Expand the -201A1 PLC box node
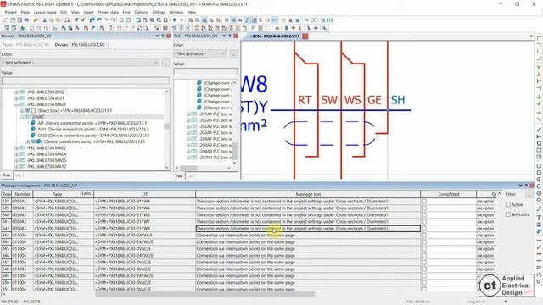The height and width of the screenshot is (305, 543). (188, 114)
